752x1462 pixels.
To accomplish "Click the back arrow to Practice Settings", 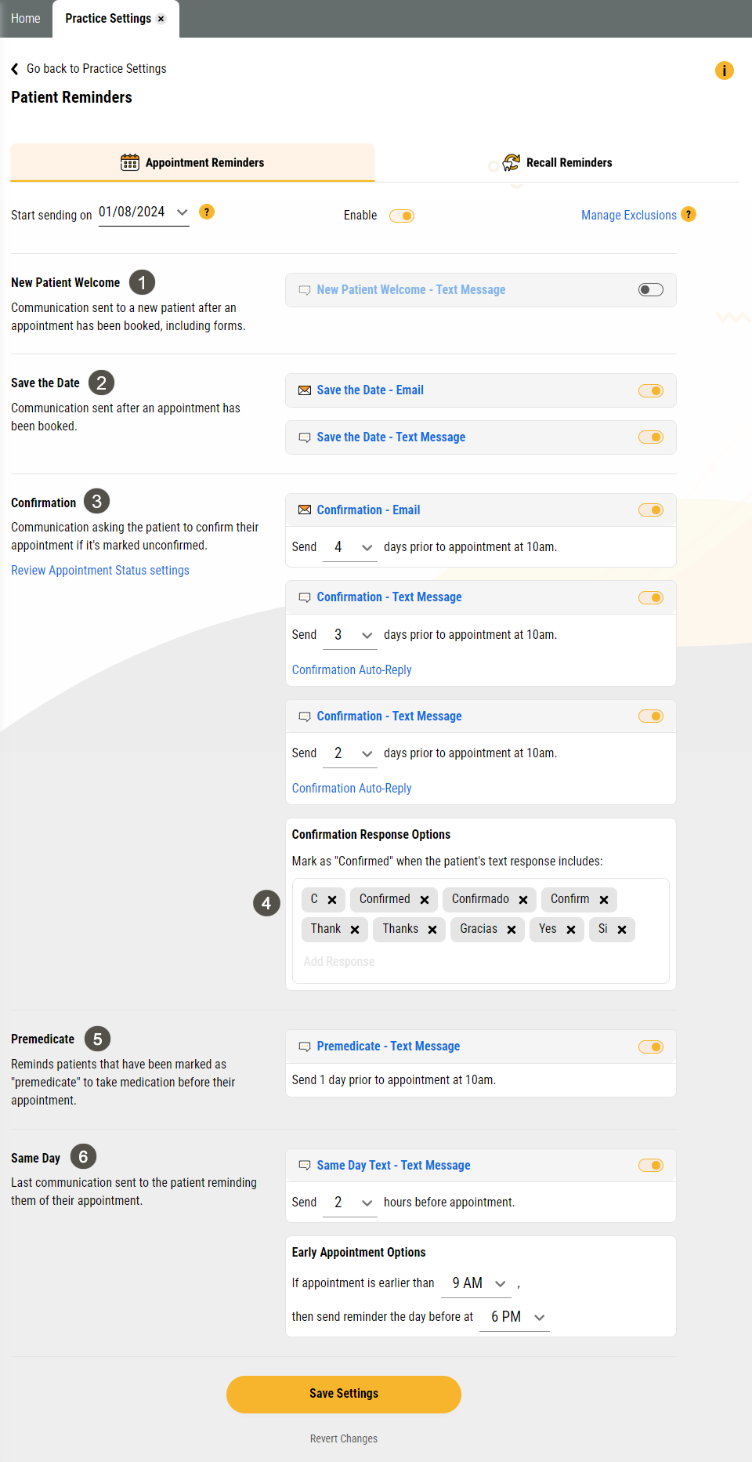I will coord(15,69).
